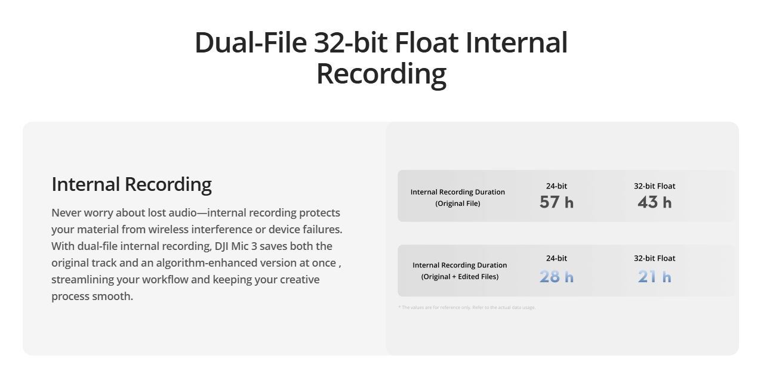The height and width of the screenshot is (380, 770).
Task: Click the 32-bit Float label above 43 h
Action: (654, 186)
